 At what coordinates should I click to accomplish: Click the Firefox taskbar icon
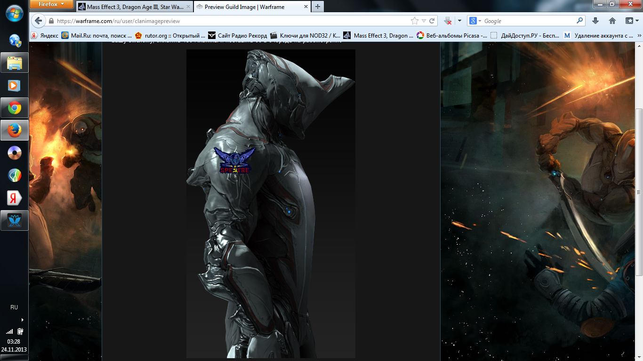click(15, 130)
